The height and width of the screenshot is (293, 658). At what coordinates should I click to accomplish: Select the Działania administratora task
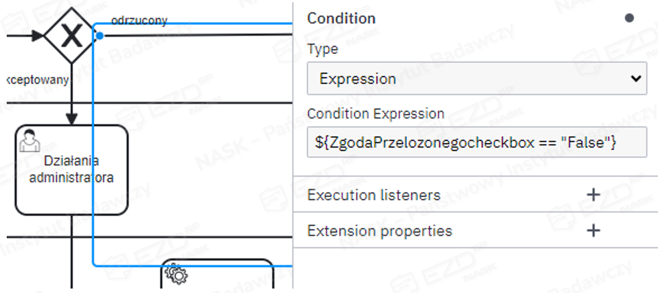pos(71,190)
